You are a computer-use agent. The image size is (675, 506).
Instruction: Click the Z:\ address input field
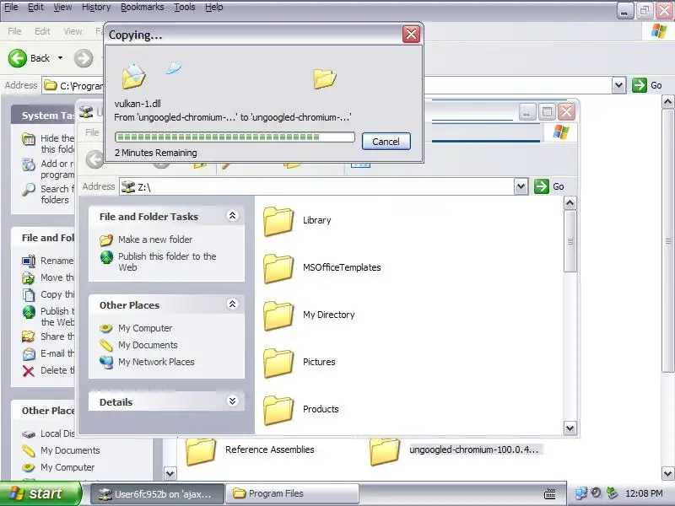(317, 186)
